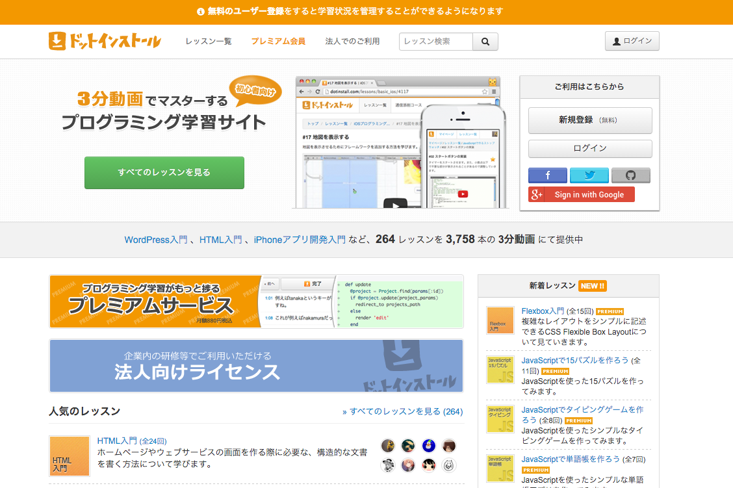
Task: Click the first user avatar beside HTML入門
Action: [x=388, y=446]
